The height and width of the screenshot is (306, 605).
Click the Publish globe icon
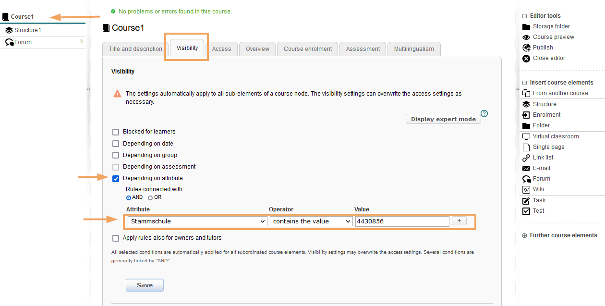(x=526, y=48)
